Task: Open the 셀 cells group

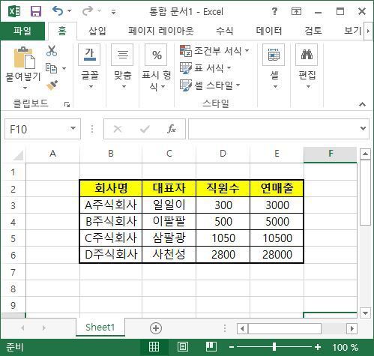Action: click(x=274, y=67)
